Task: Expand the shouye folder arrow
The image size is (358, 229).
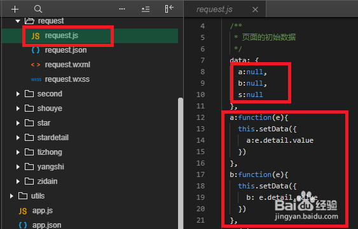Action: click(x=18, y=108)
